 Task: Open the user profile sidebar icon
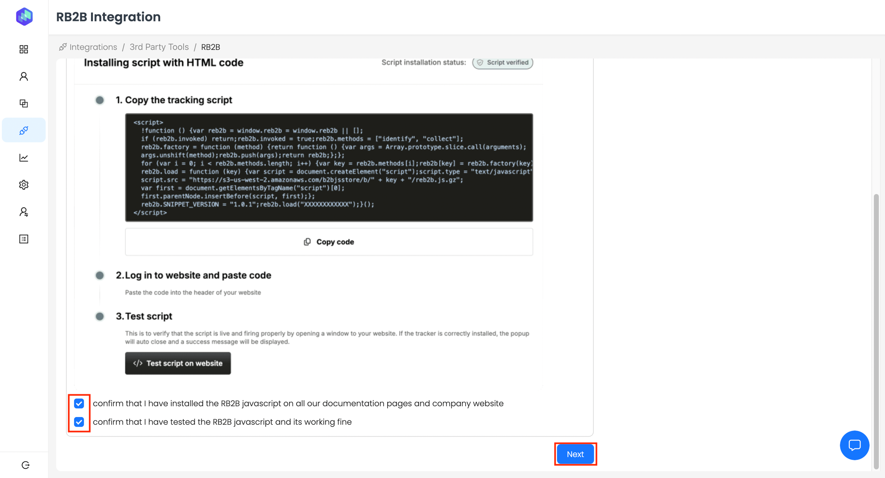(x=24, y=76)
